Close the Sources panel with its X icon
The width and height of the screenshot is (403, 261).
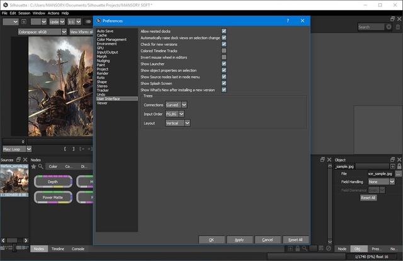[x=26, y=160]
